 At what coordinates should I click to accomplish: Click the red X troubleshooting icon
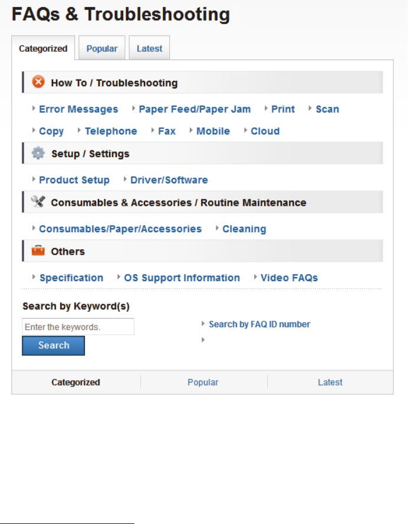pos(38,83)
